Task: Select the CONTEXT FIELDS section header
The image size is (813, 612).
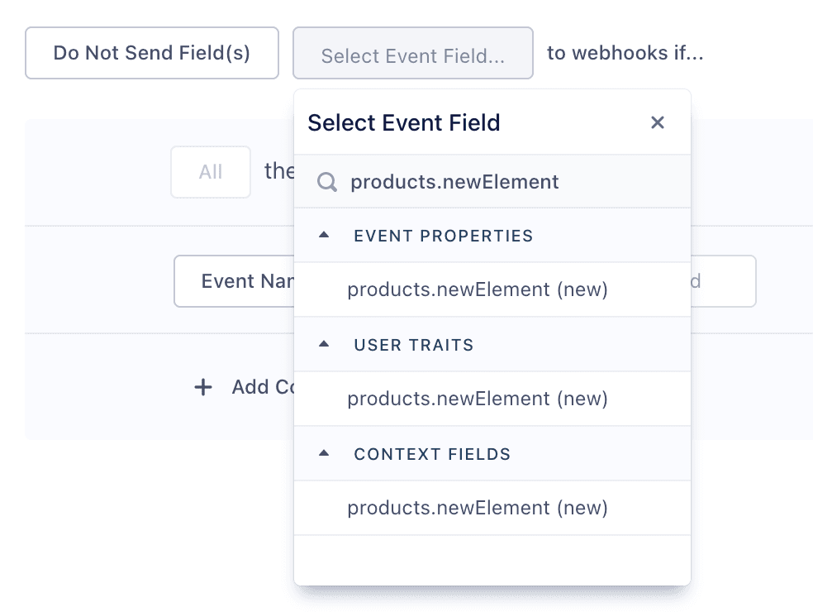Action: [x=432, y=453]
